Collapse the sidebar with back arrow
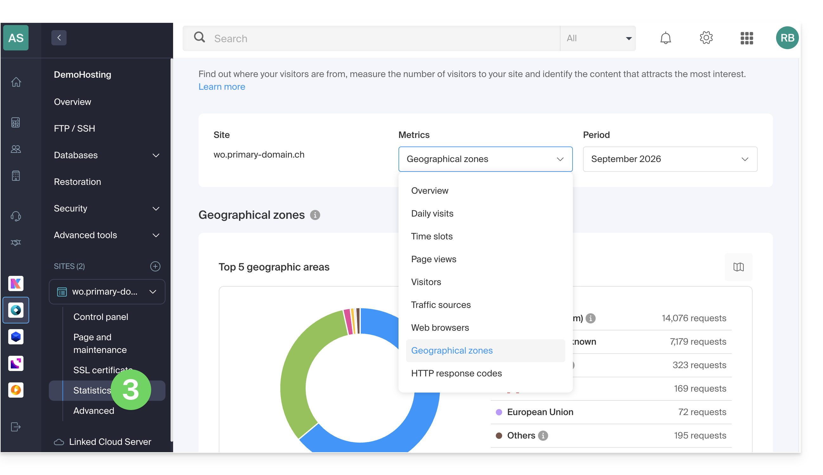 [59, 37]
